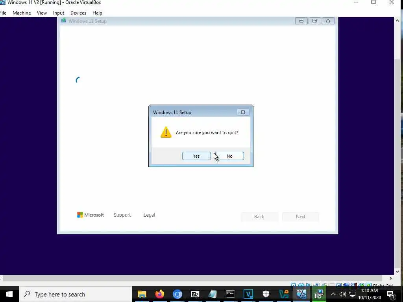Open the volume control in tray
The height and width of the screenshot is (302, 403).
[x=343, y=294]
